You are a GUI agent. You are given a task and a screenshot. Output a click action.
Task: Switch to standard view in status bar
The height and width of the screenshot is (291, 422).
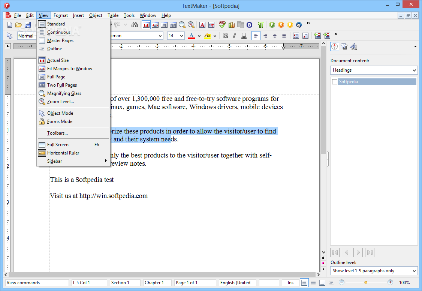[304, 283]
